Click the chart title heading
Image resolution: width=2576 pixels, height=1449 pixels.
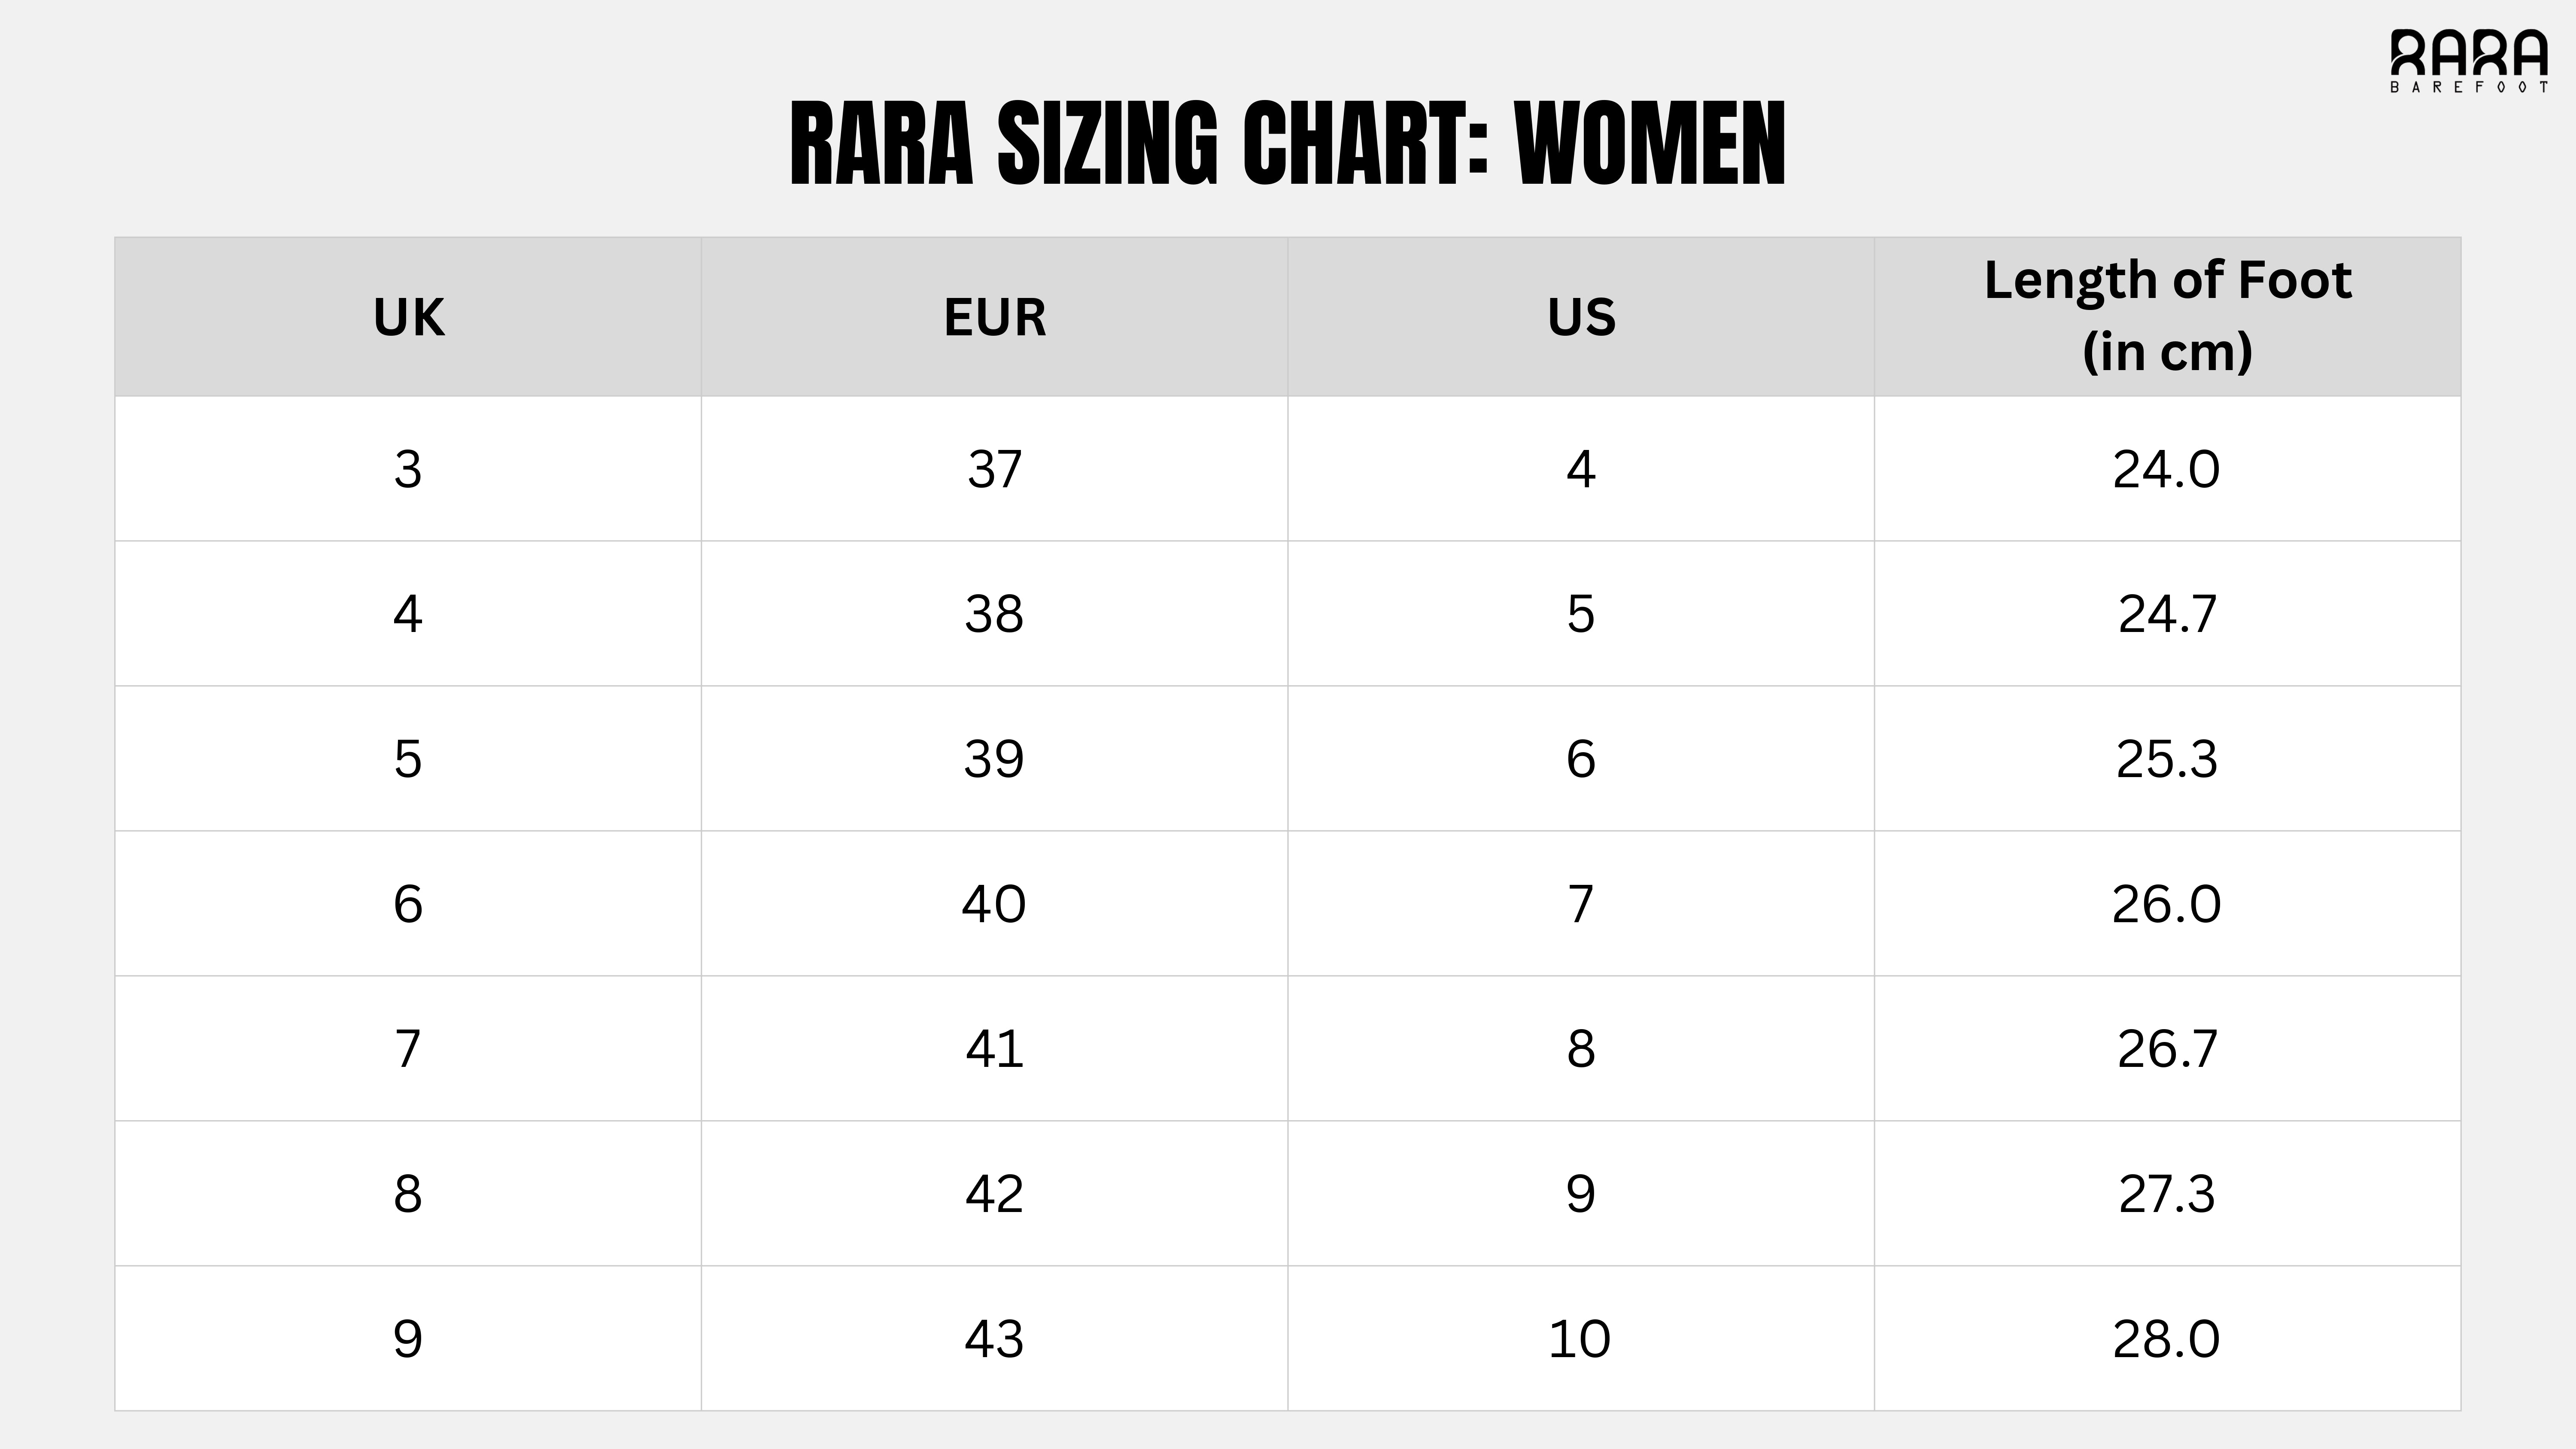pos(1287,143)
